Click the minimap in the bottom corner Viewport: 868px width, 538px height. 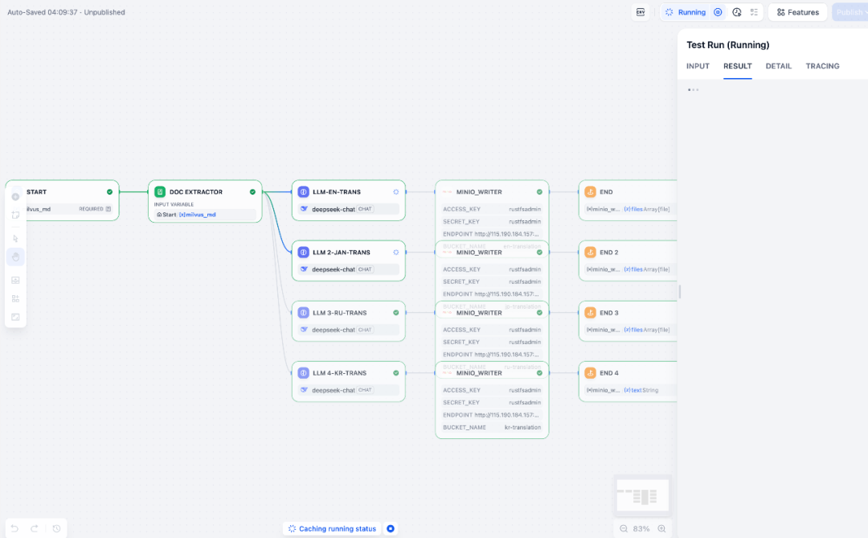coord(641,495)
